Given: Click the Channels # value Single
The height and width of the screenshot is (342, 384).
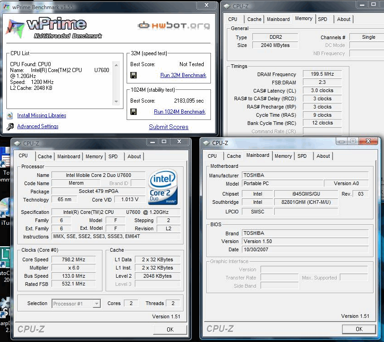Looking at the screenshot, I should [367, 37].
